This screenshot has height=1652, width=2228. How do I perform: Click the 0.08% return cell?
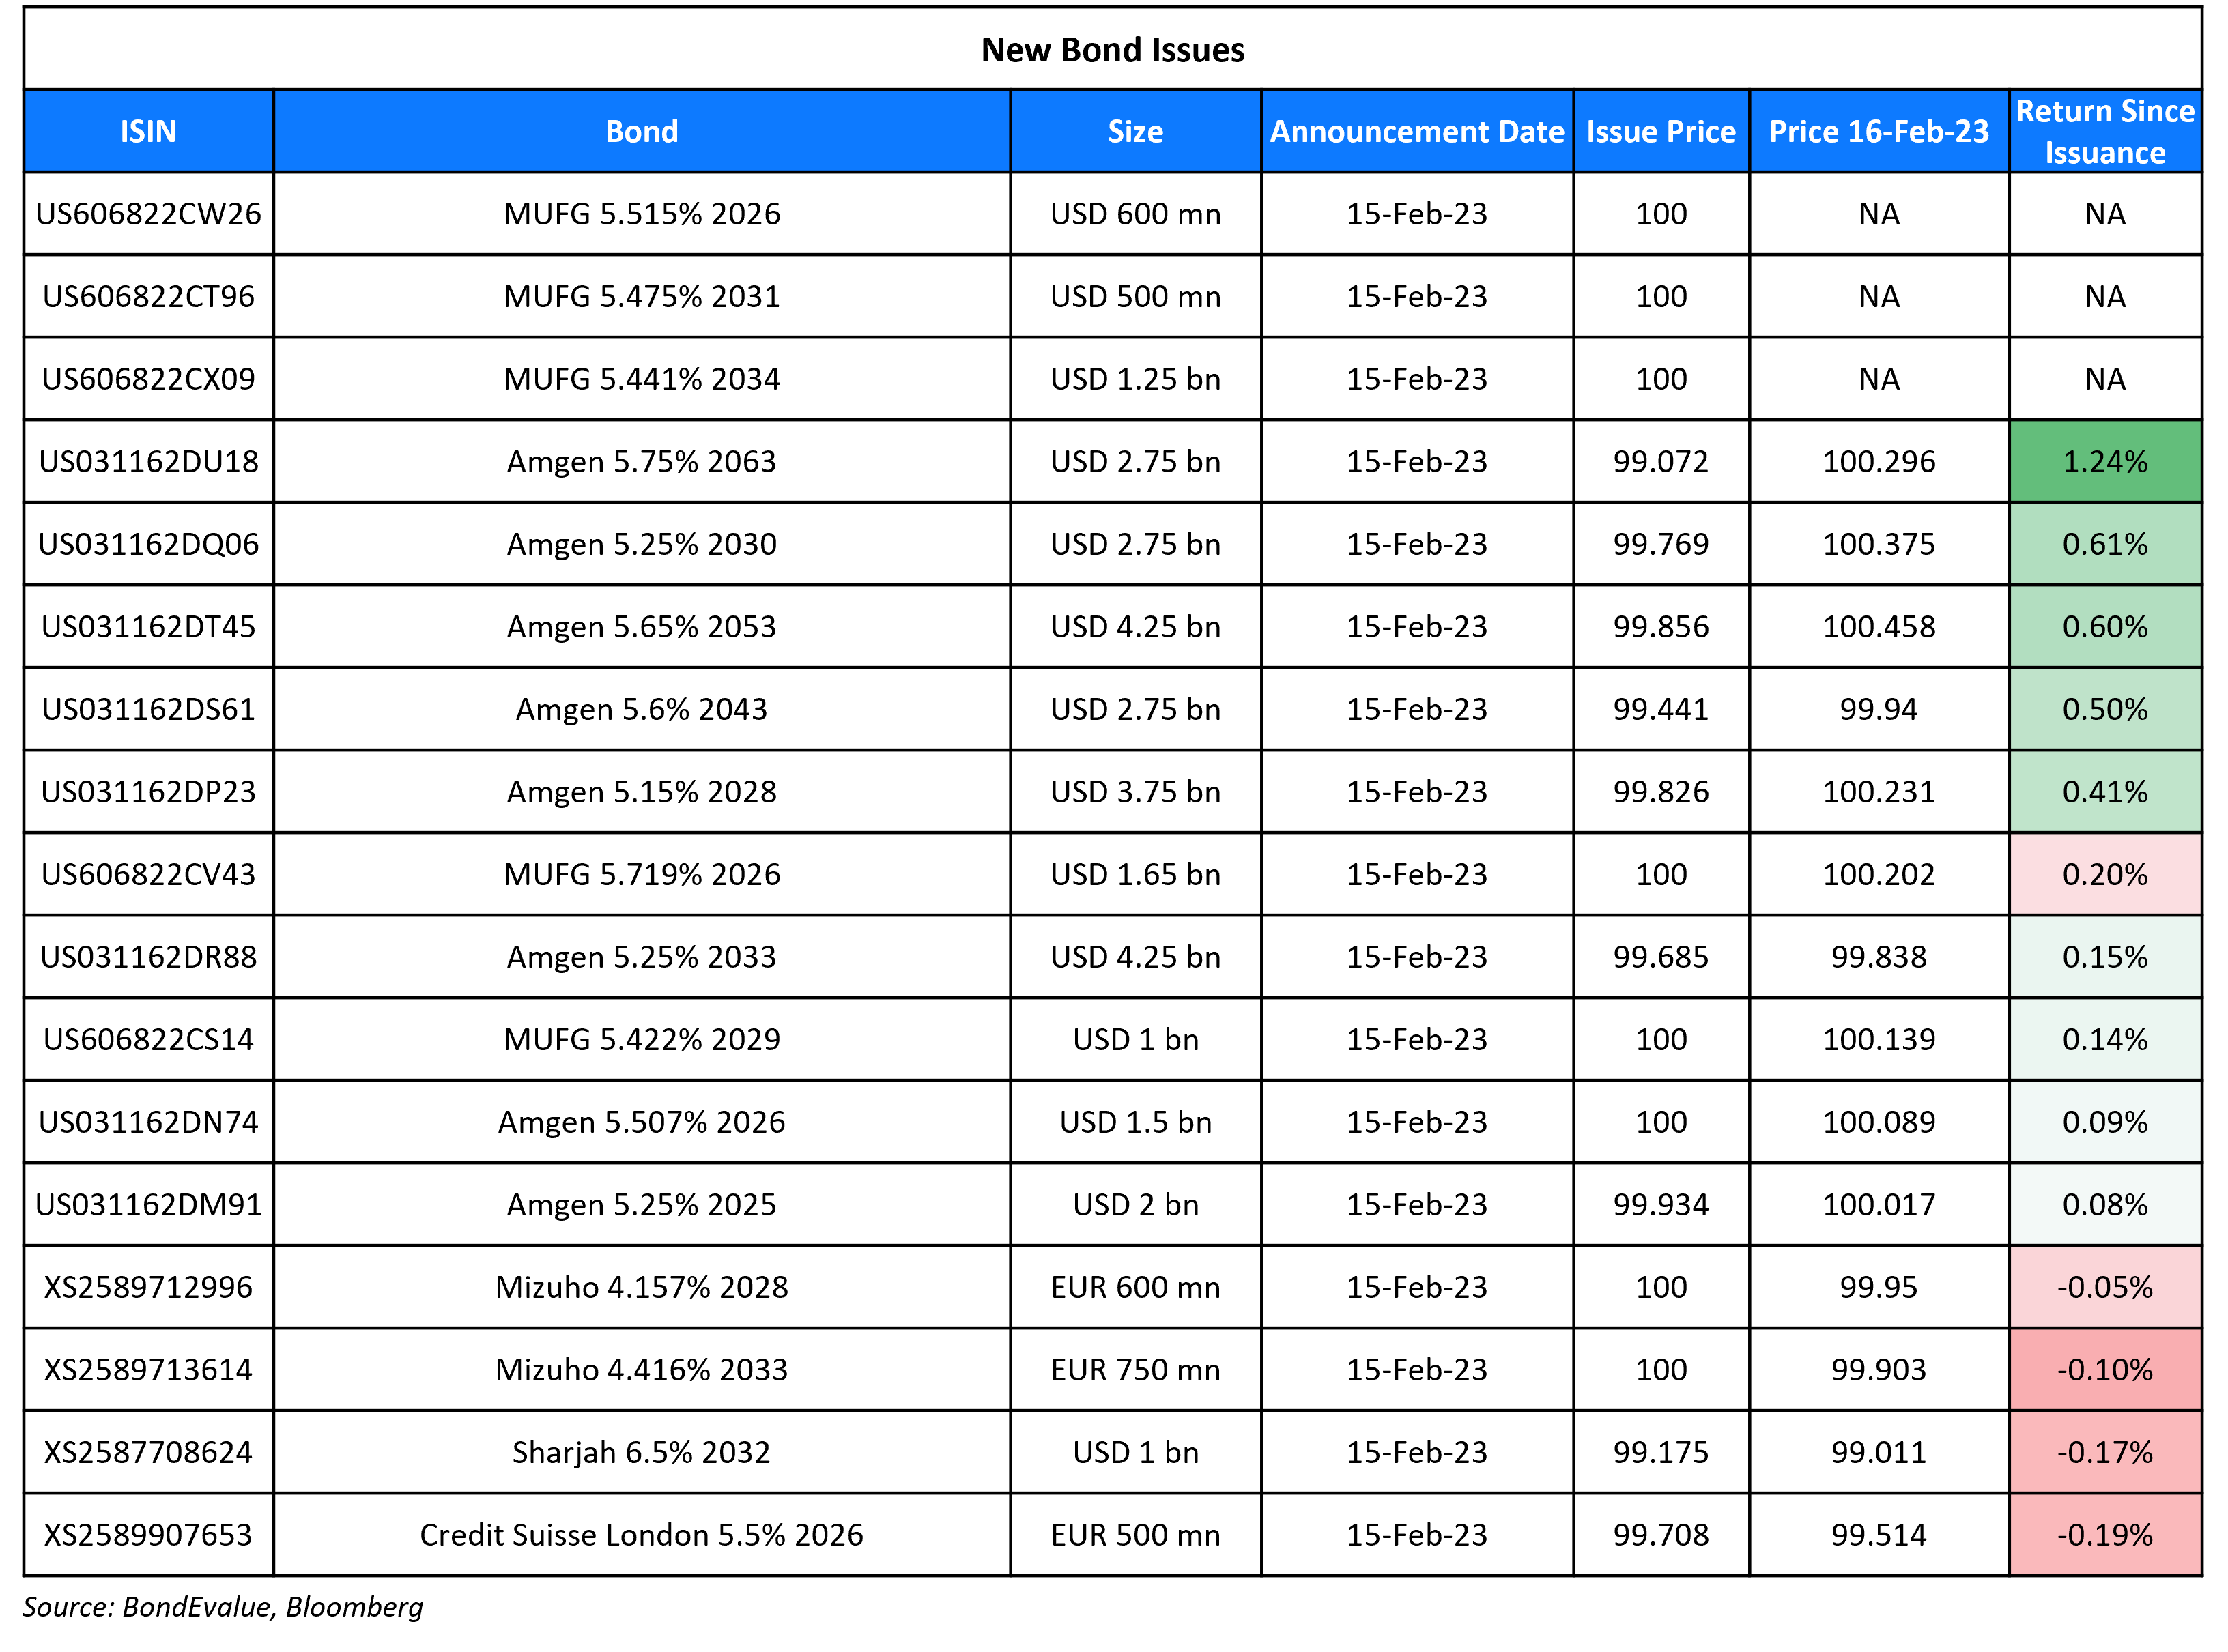click(2105, 1204)
